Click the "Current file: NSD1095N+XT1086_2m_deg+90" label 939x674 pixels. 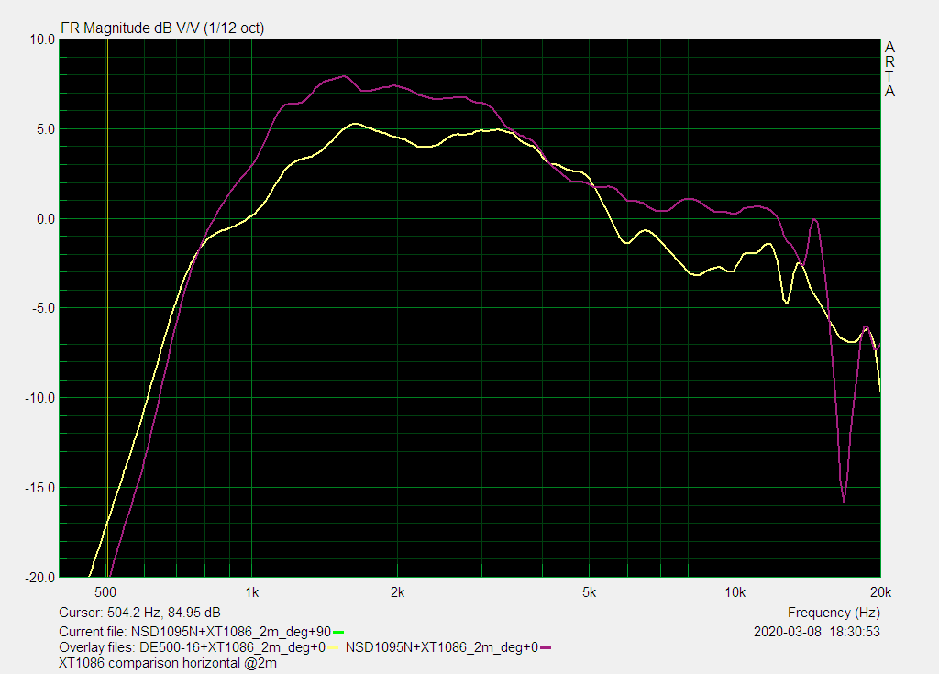194,632
